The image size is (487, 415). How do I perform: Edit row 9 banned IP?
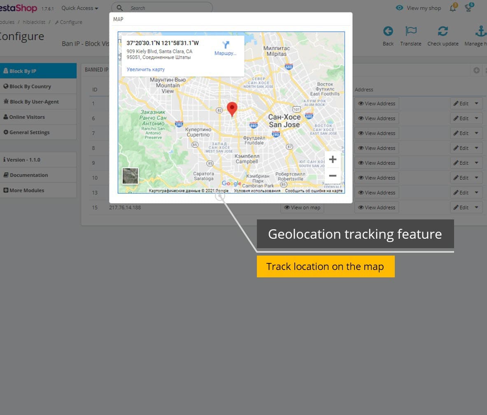click(x=461, y=163)
